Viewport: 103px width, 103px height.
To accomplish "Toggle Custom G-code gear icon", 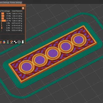I will coord(12,42).
